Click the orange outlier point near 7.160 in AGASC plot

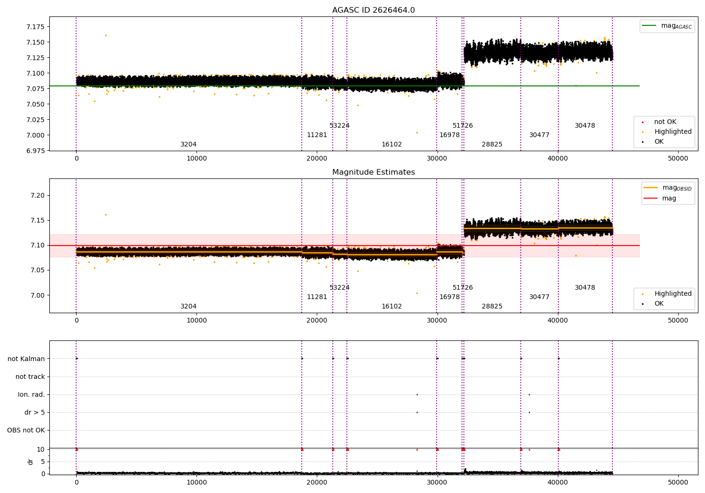[x=106, y=35]
